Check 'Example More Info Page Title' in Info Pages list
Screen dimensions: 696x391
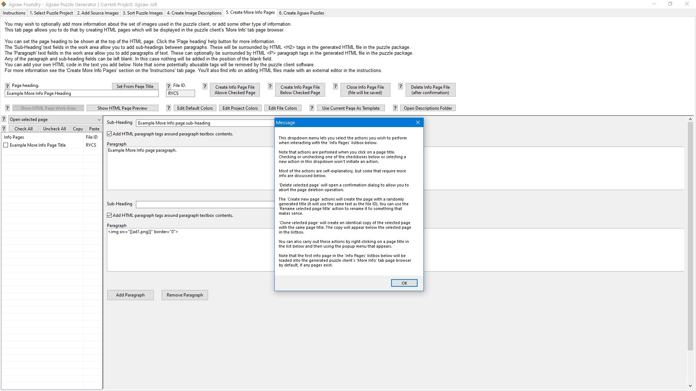pyautogui.click(x=6, y=145)
